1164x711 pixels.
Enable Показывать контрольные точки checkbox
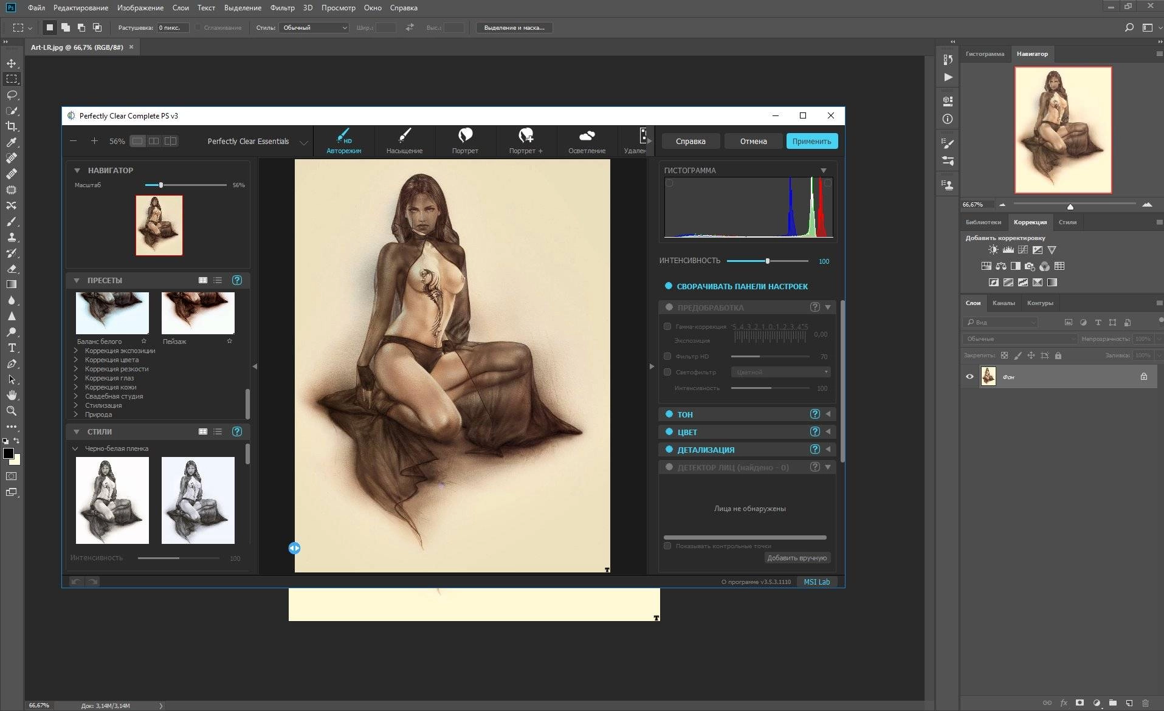click(667, 546)
